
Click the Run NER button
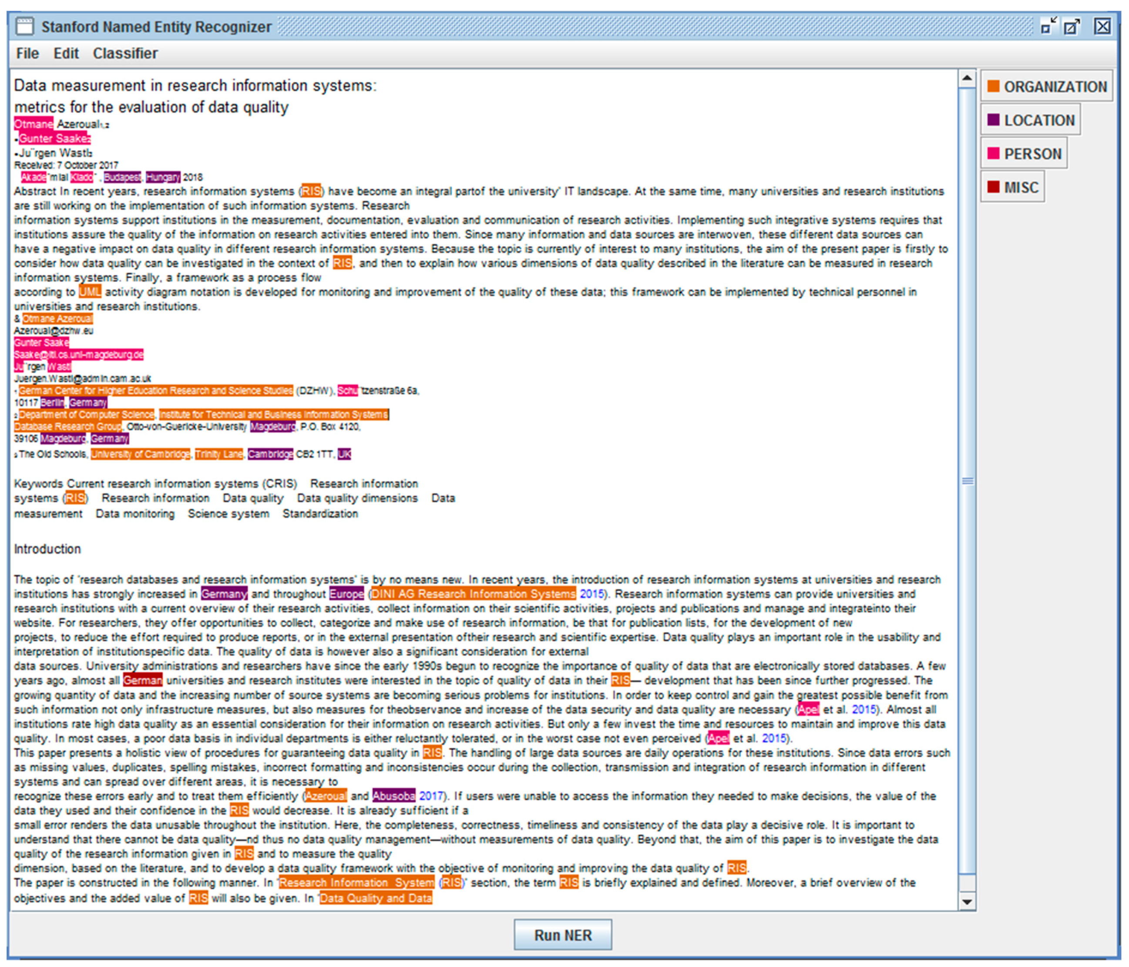(x=562, y=935)
